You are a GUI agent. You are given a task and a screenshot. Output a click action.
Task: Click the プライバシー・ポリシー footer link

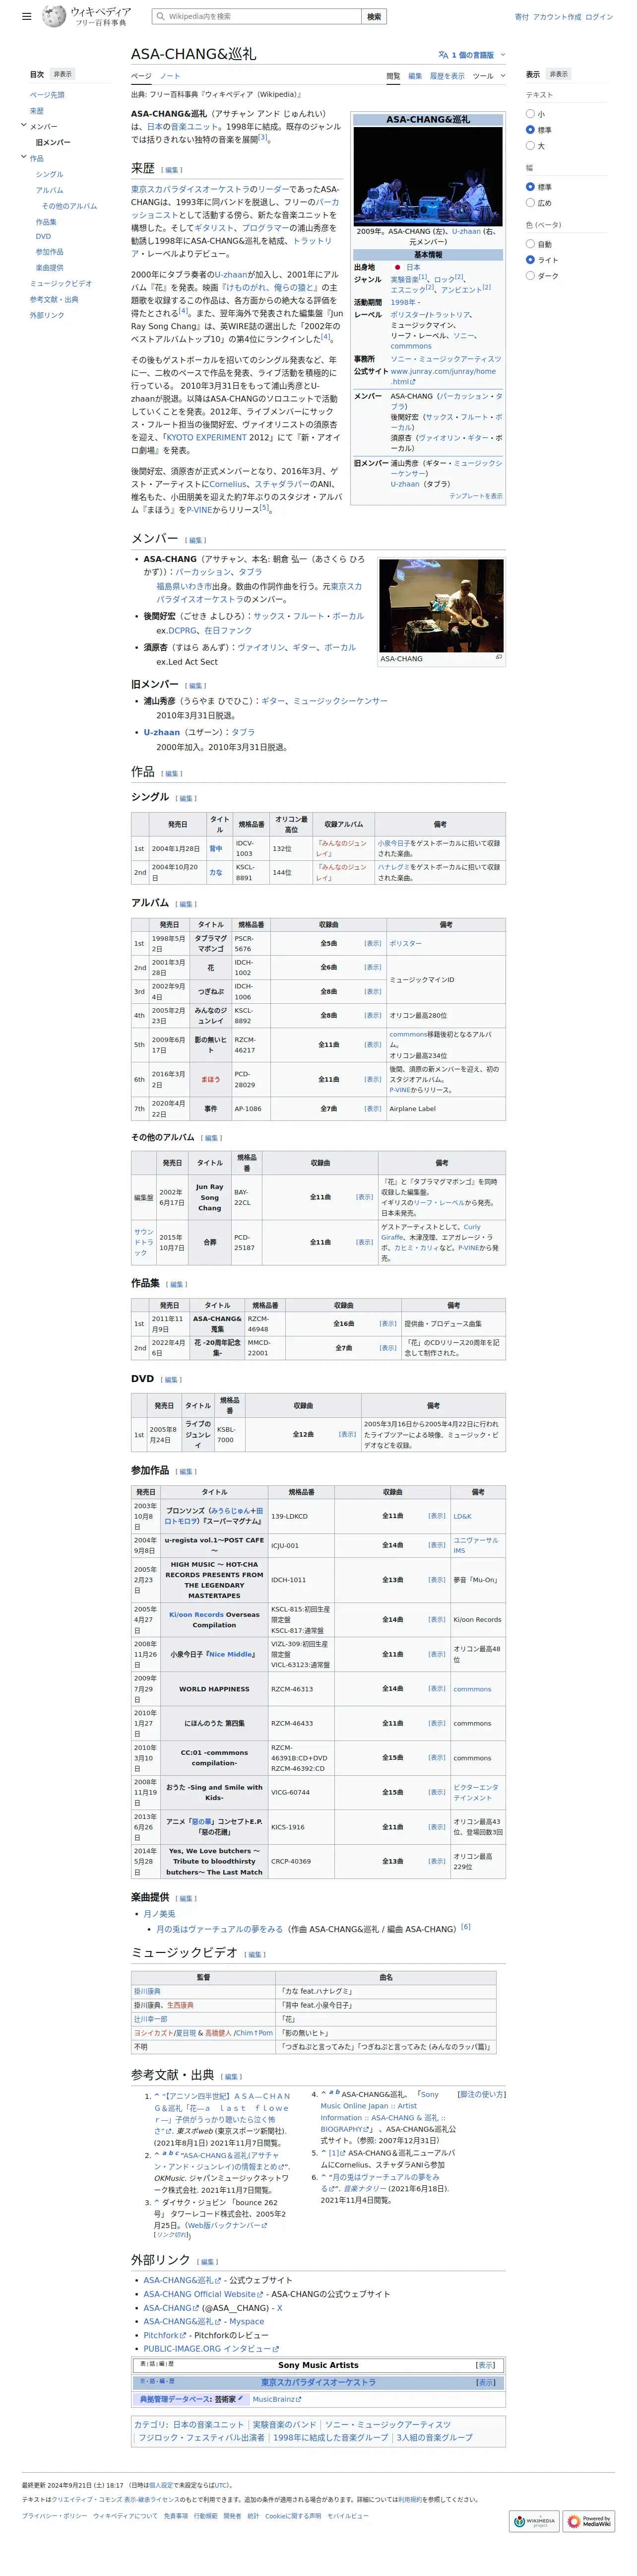click(54, 2516)
